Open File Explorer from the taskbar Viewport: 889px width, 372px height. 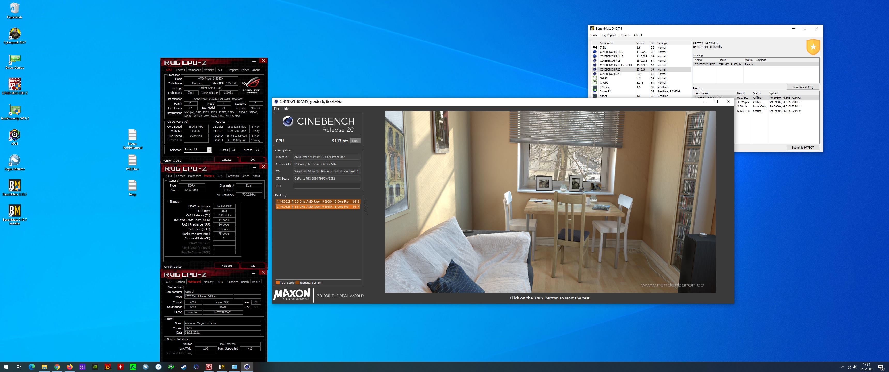[x=44, y=367]
